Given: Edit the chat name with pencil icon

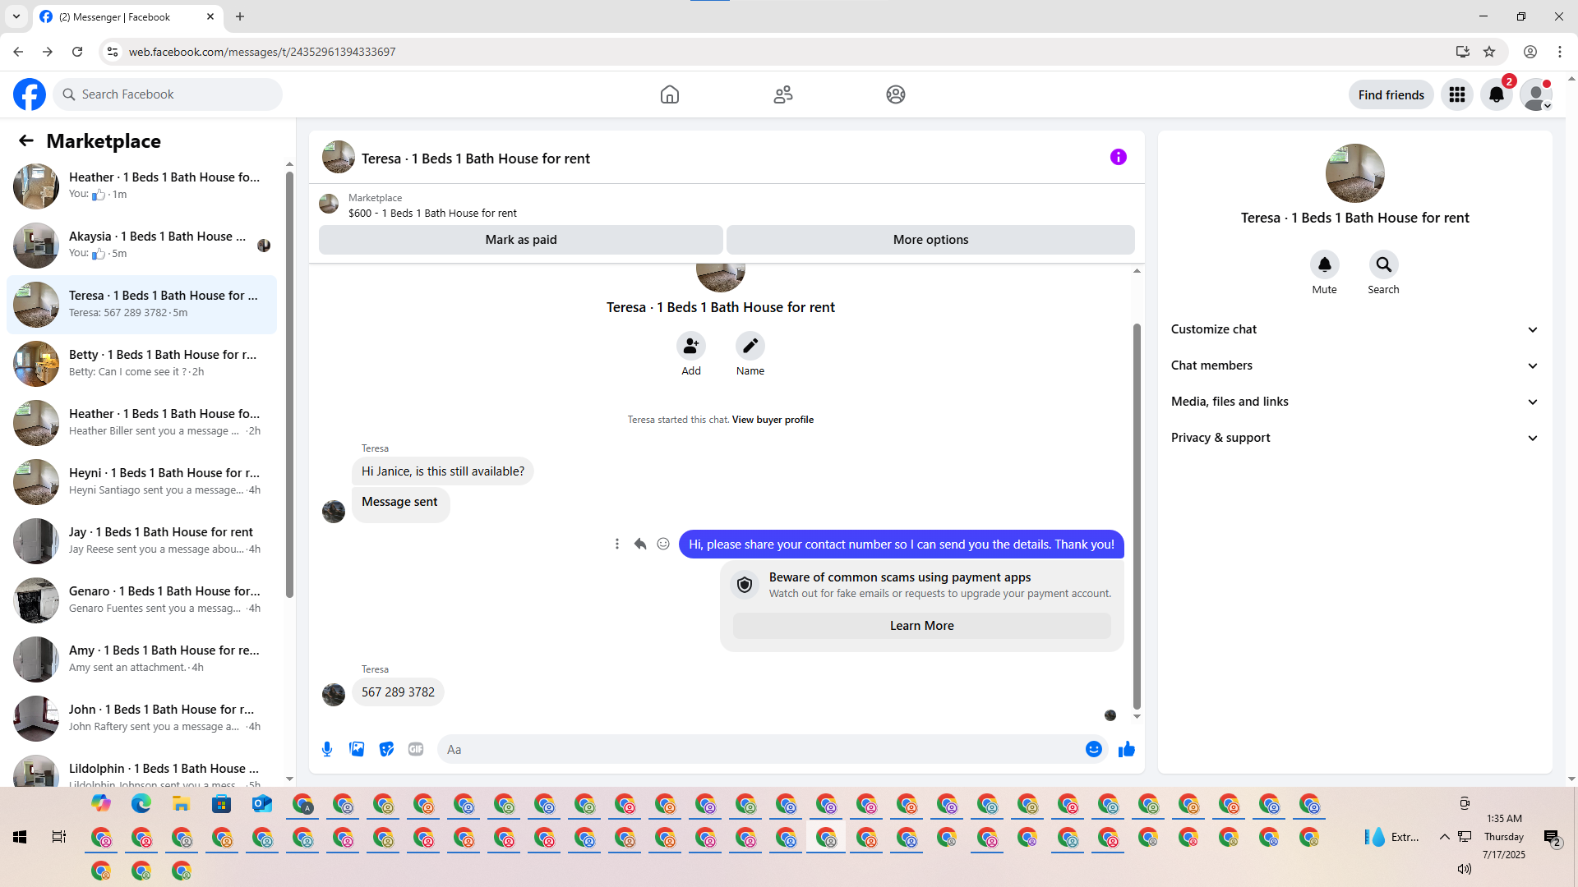Looking at the screenshot, I should (x=750, y=346).
